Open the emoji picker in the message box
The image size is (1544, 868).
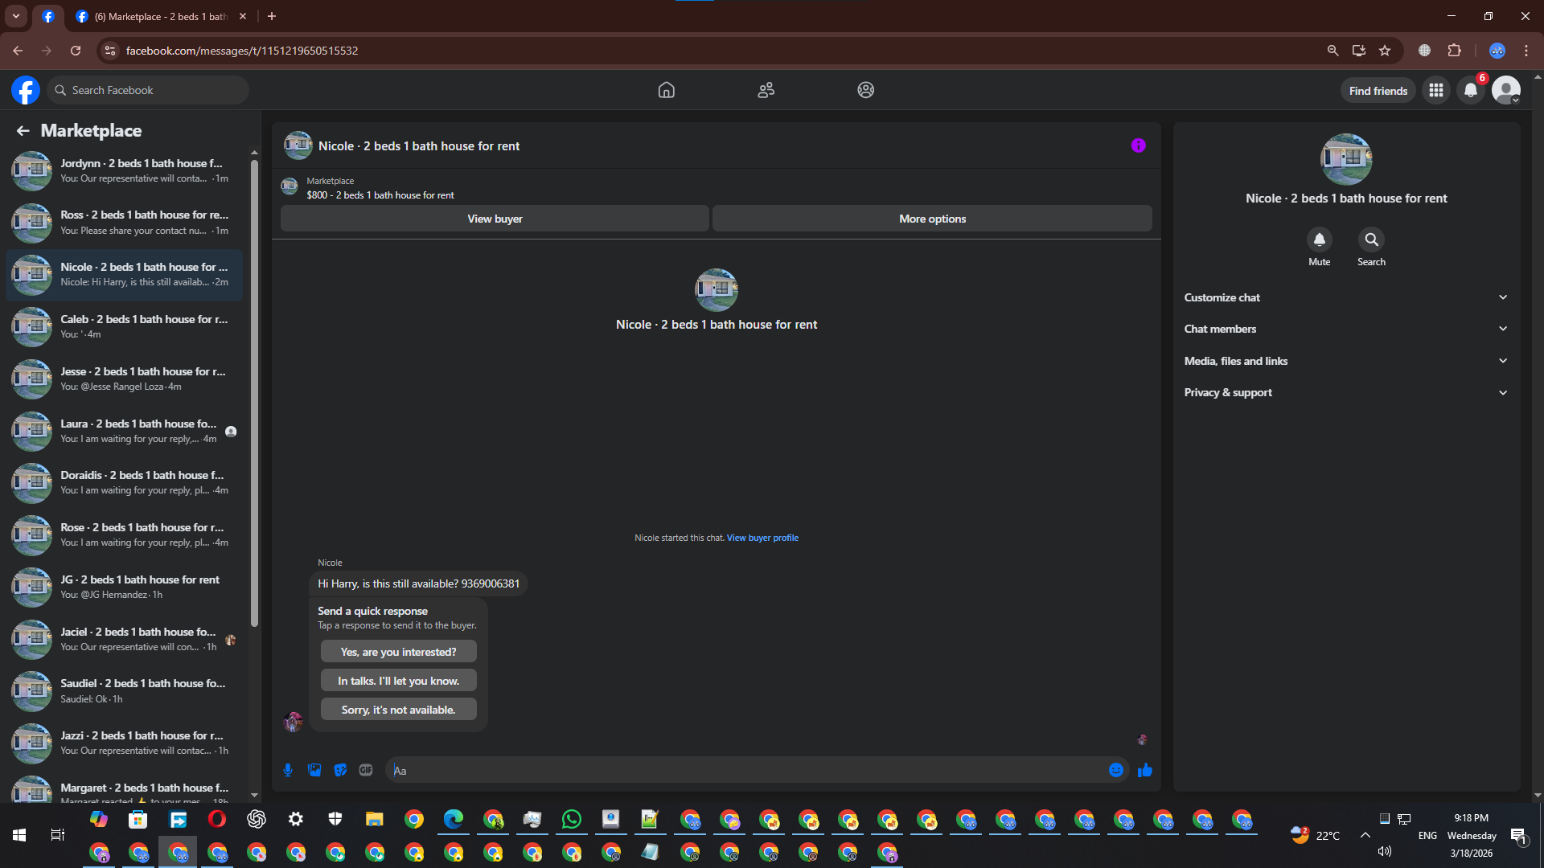1116,770
